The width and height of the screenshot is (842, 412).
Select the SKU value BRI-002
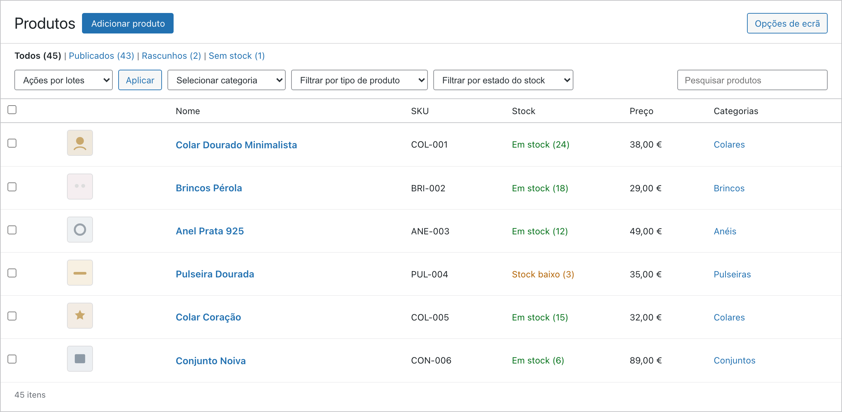(428, 188)
